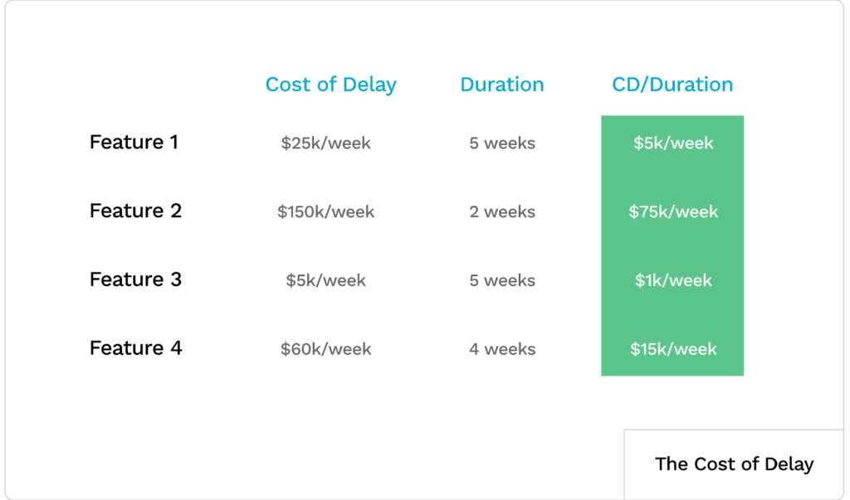Select the green $15k/week cell

(672, 349)
